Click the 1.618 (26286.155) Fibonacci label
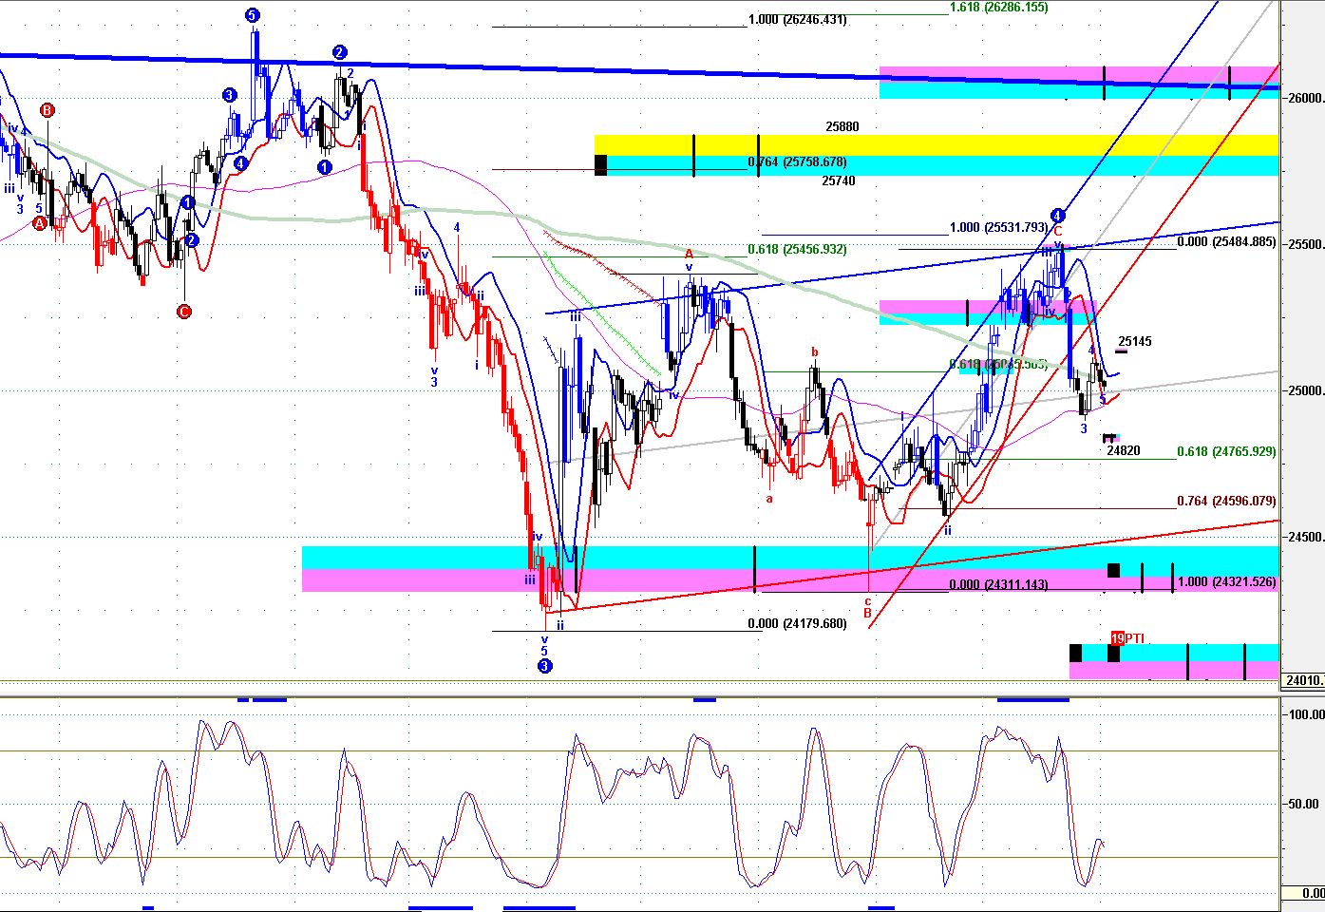 [998, 8]
